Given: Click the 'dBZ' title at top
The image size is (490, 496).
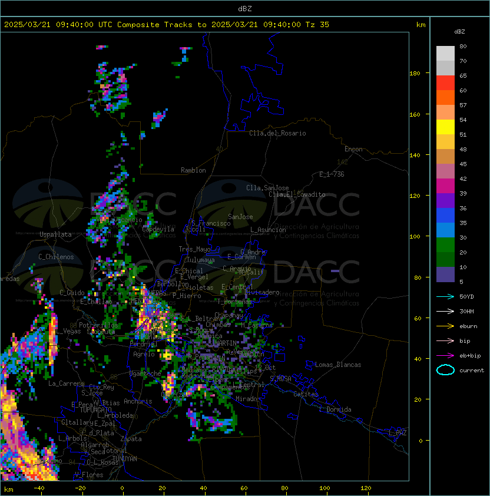Looking at the screenshot, I should [245, 9].
